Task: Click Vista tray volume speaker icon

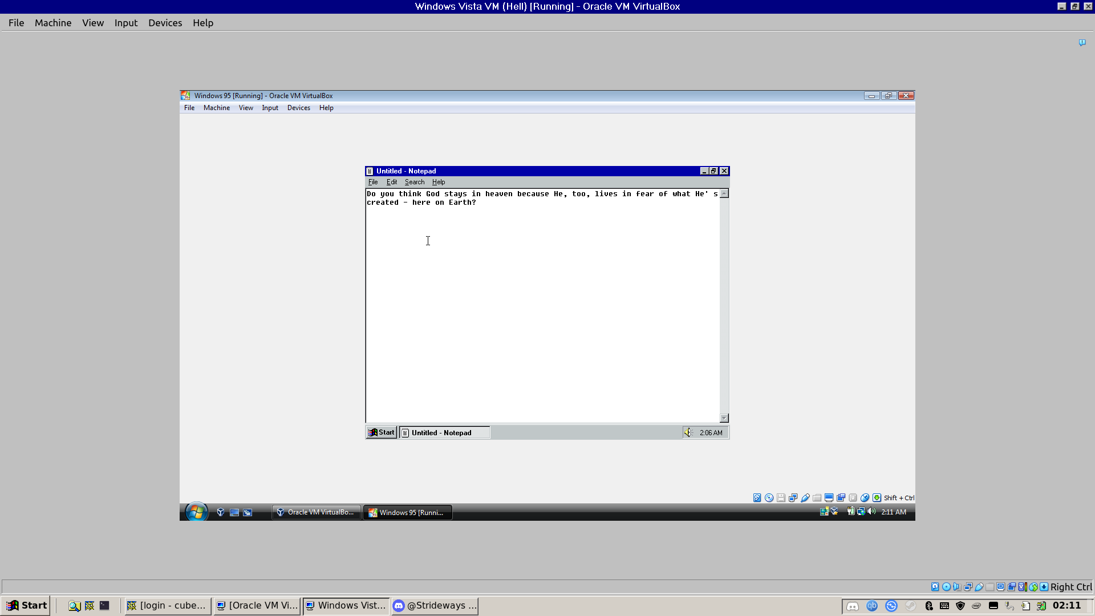Action: point(871,511)
